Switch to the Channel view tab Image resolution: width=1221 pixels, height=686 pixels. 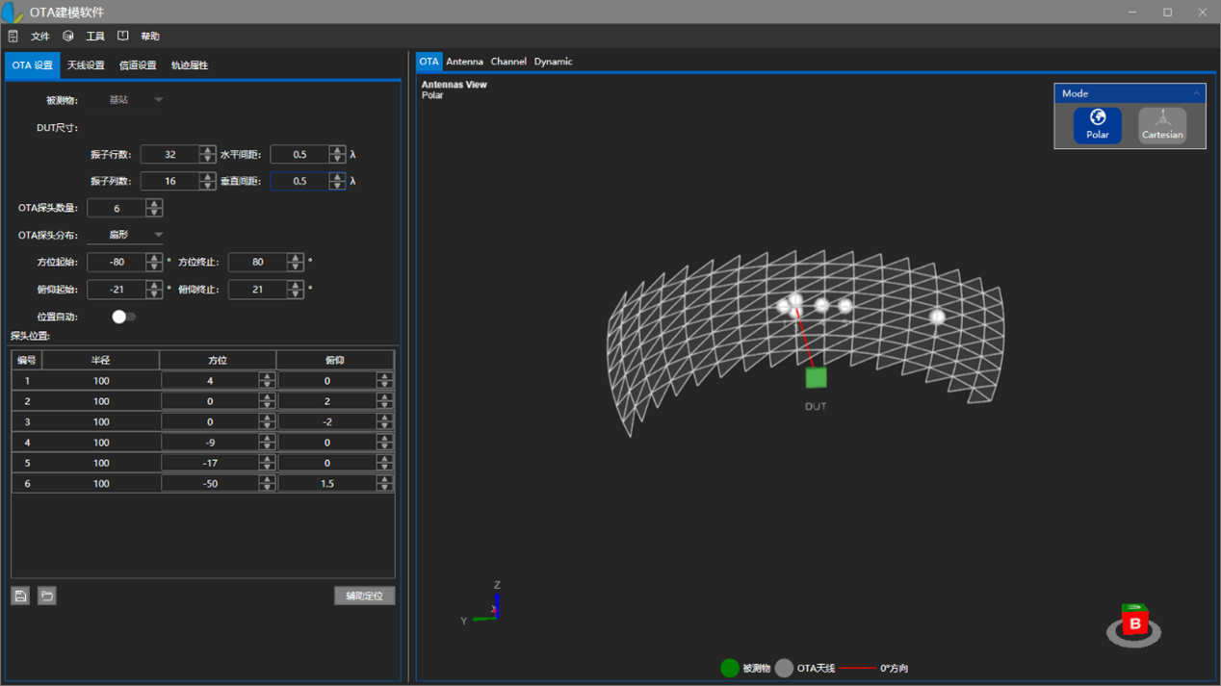[508, 62]
